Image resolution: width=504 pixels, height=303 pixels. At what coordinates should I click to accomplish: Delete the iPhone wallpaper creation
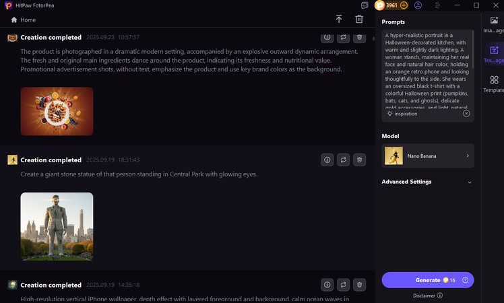pyautogui.click(x=359, y=284)
